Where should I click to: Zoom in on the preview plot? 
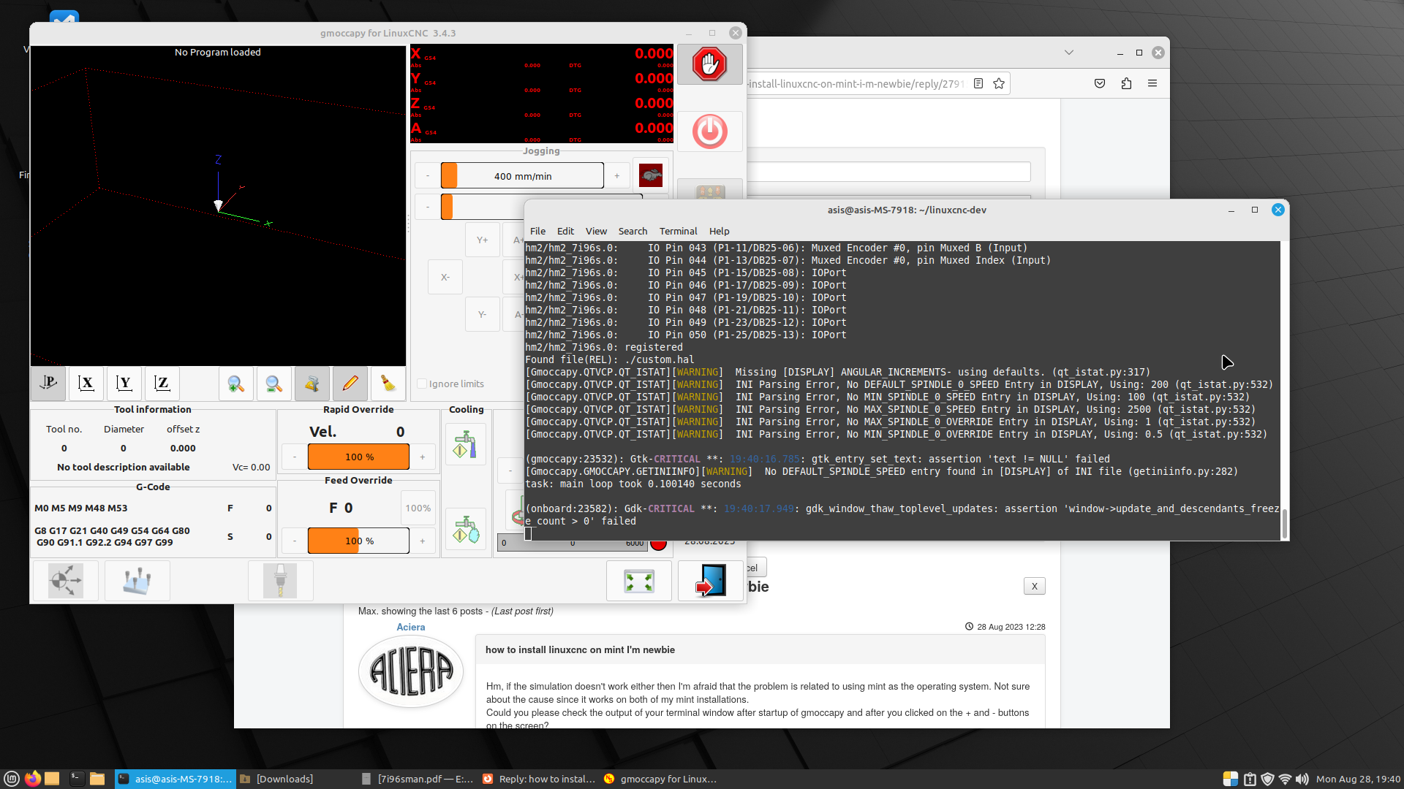coord(235,383)
